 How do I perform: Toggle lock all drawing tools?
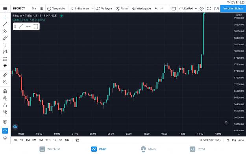pyautogui.click(x=5, y=105)
